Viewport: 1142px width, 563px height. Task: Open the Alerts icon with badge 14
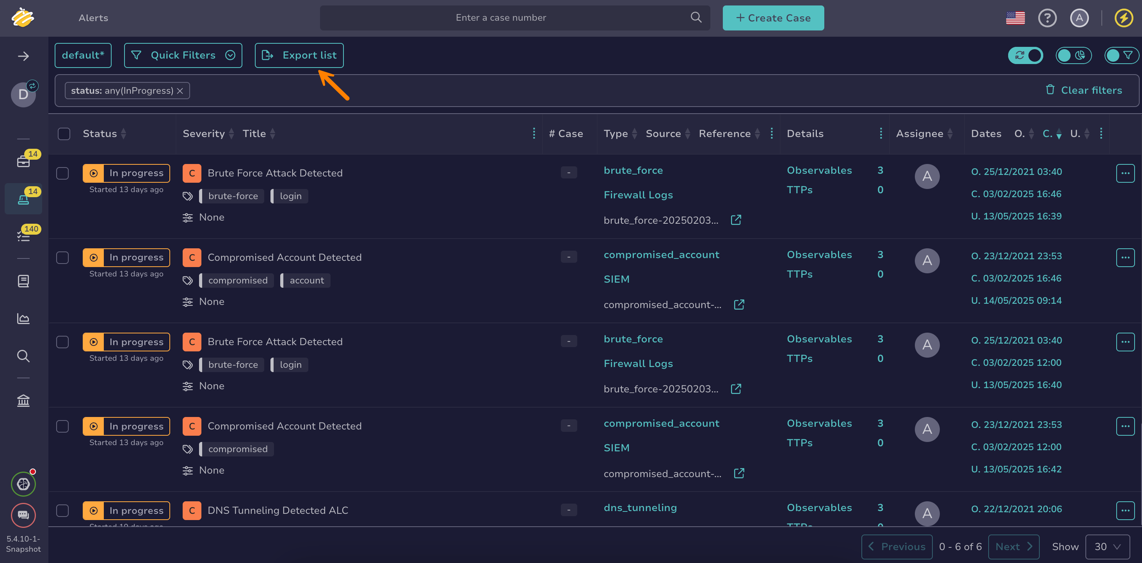(x=23, y=199)
